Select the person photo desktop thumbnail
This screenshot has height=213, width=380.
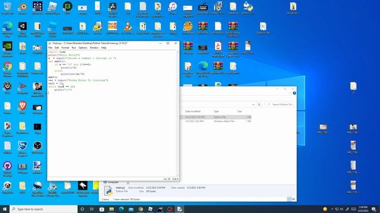[37, 89]
